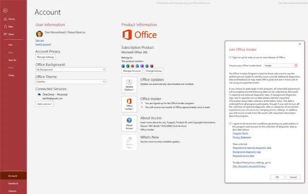Click the 'Microsoft Office 365' text

point(134,52)
